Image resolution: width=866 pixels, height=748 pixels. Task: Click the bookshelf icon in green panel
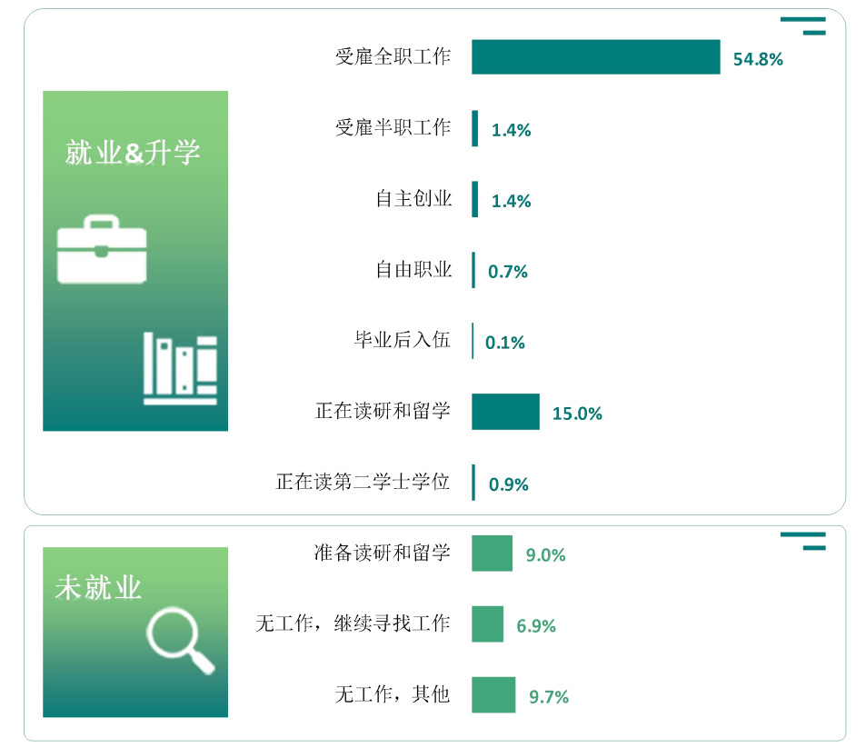coord(180,368)
